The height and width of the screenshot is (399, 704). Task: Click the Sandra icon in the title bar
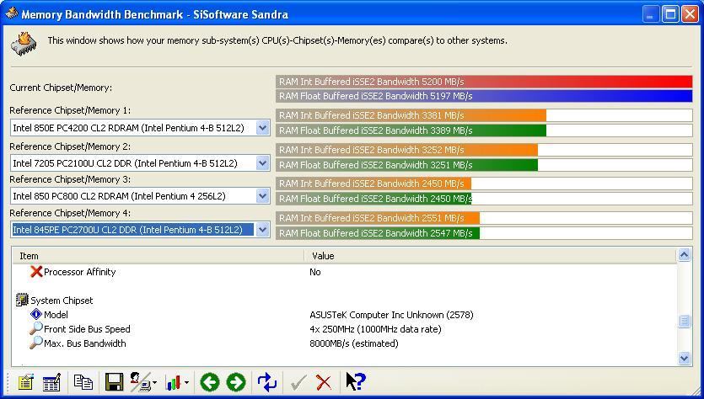pyautogui.click(x=11, y=13)
